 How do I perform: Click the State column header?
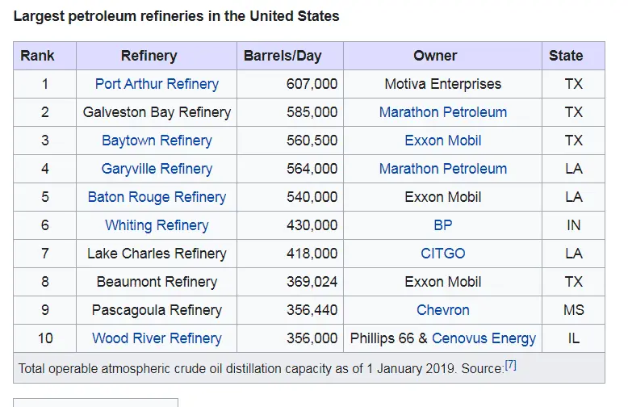pos(566,56)
